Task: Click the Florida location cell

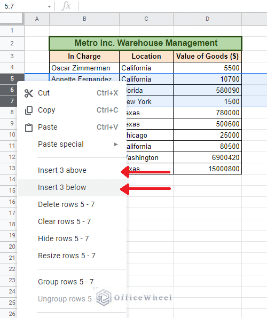Action: click(150, 90)
